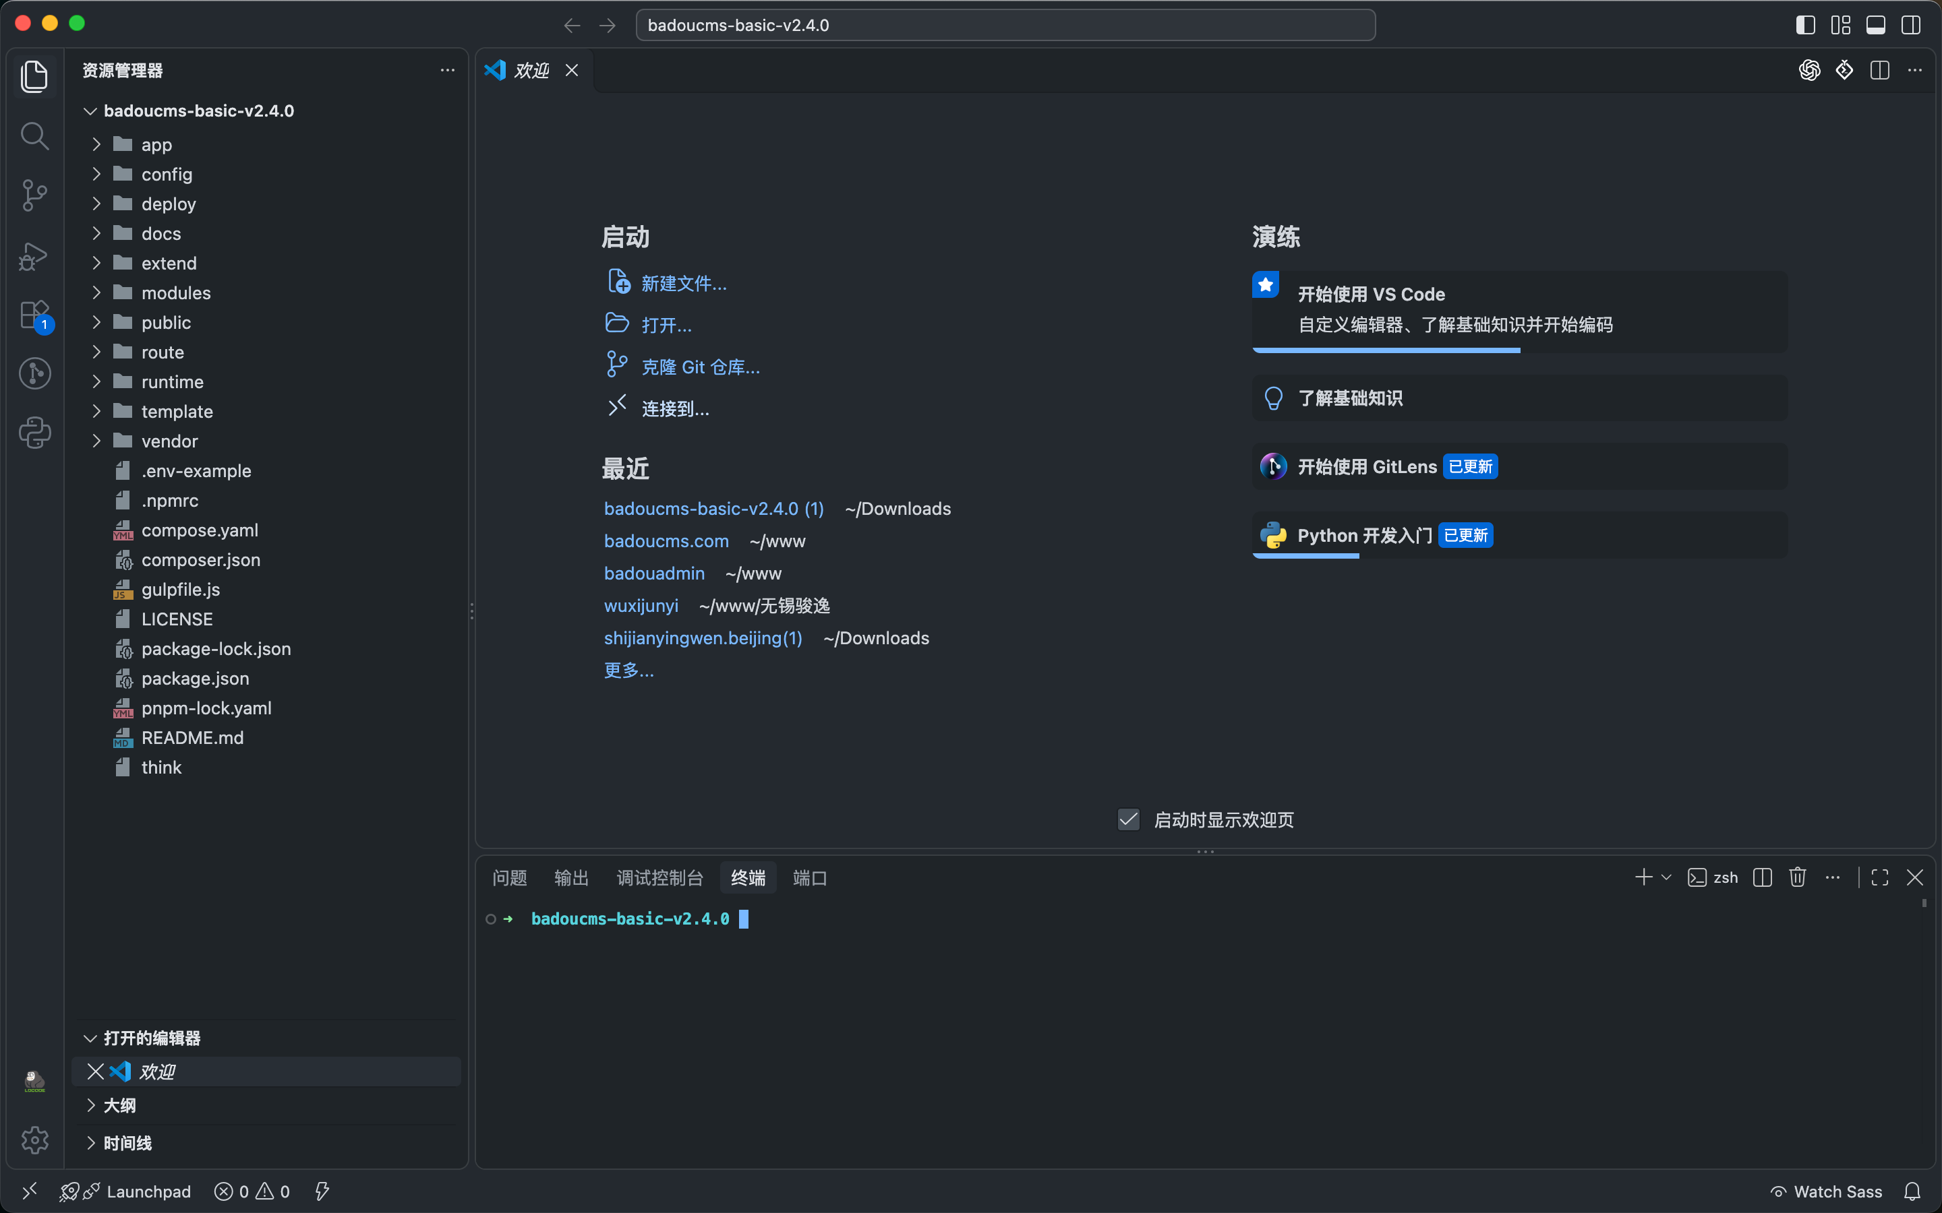Open errors and warnings count in status bar

(252, 1191)
